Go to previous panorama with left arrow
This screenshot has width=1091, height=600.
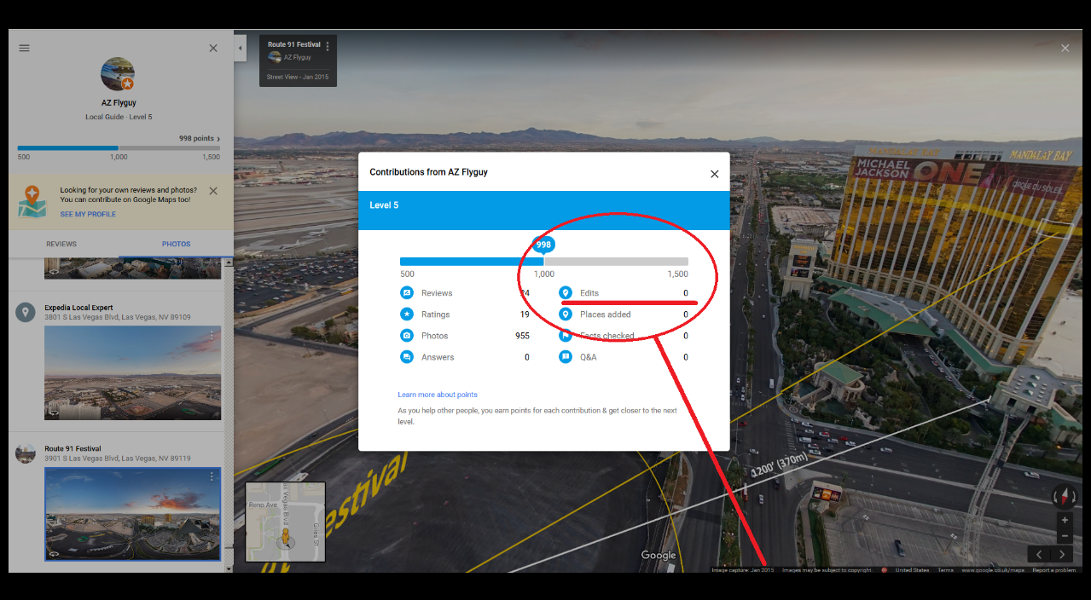(1039, 554)
